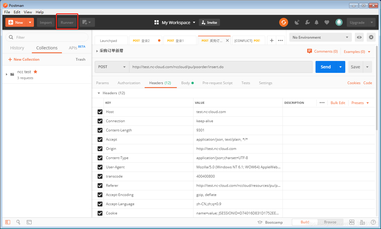Open Find and Replace in status bar

click(x=18, y=222)
